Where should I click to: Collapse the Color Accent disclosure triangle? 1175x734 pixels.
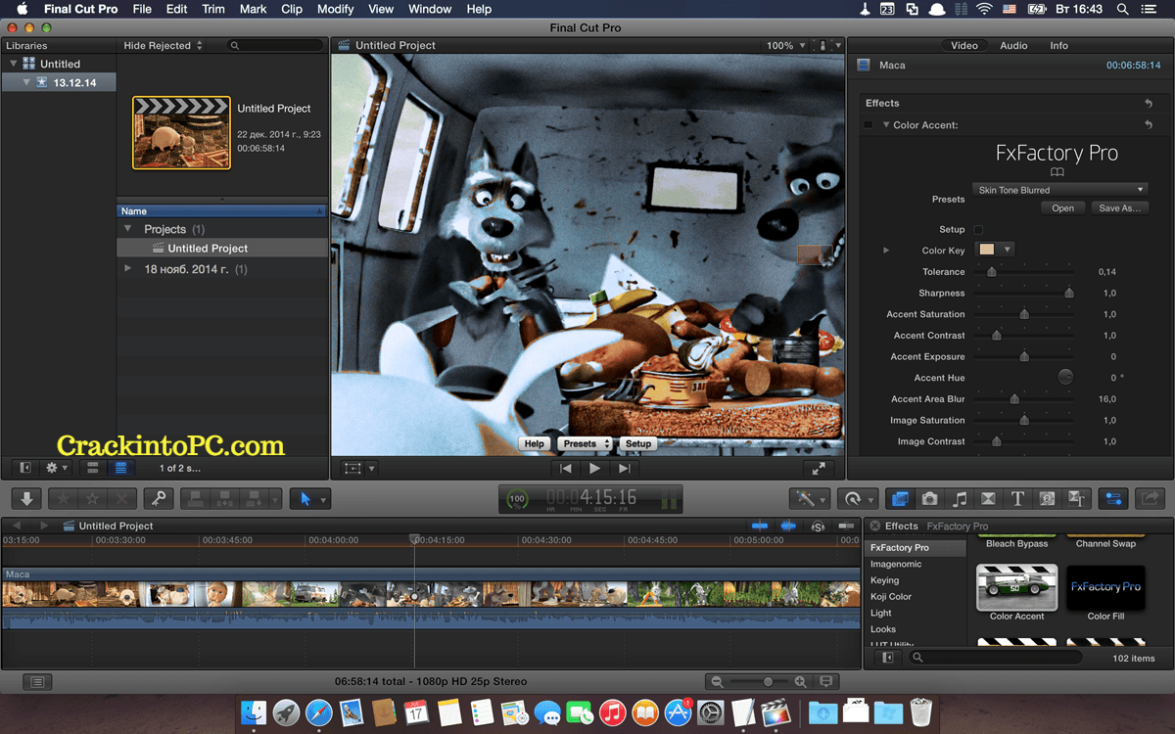[885, 125]
